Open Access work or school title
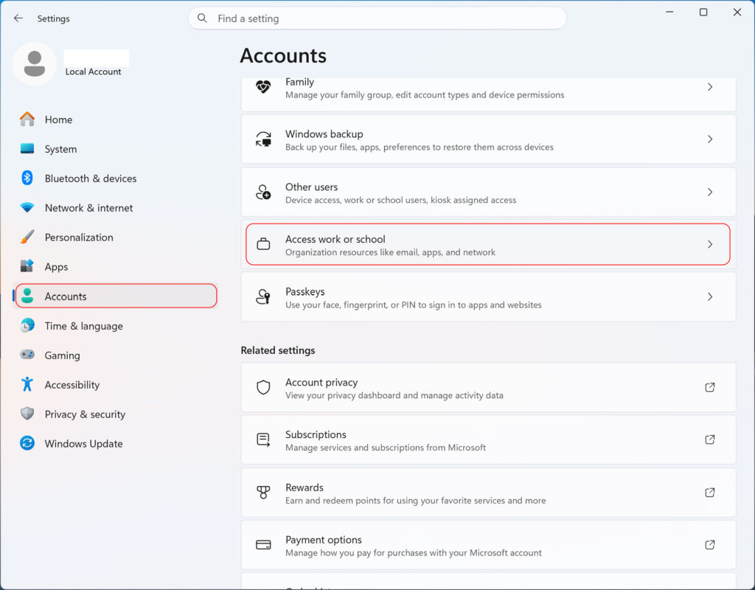Viewport: 755px width, 590px height. click(335, 239)
